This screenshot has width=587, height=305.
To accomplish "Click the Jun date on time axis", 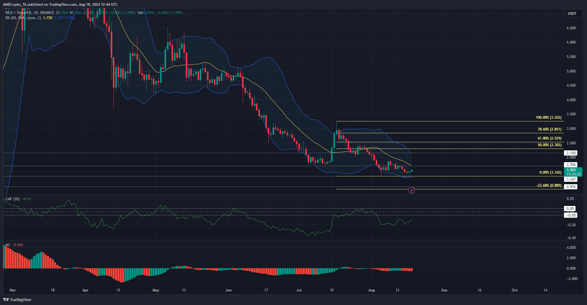I will pyautogui.click(x=228, y=290).
